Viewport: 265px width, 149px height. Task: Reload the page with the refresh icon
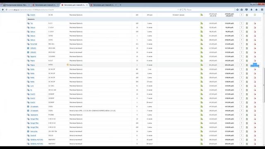pos(181,10)
